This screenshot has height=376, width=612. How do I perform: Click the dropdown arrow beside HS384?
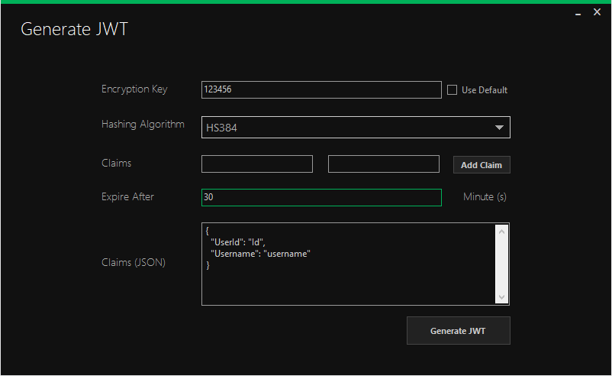(x=499, y=128)
